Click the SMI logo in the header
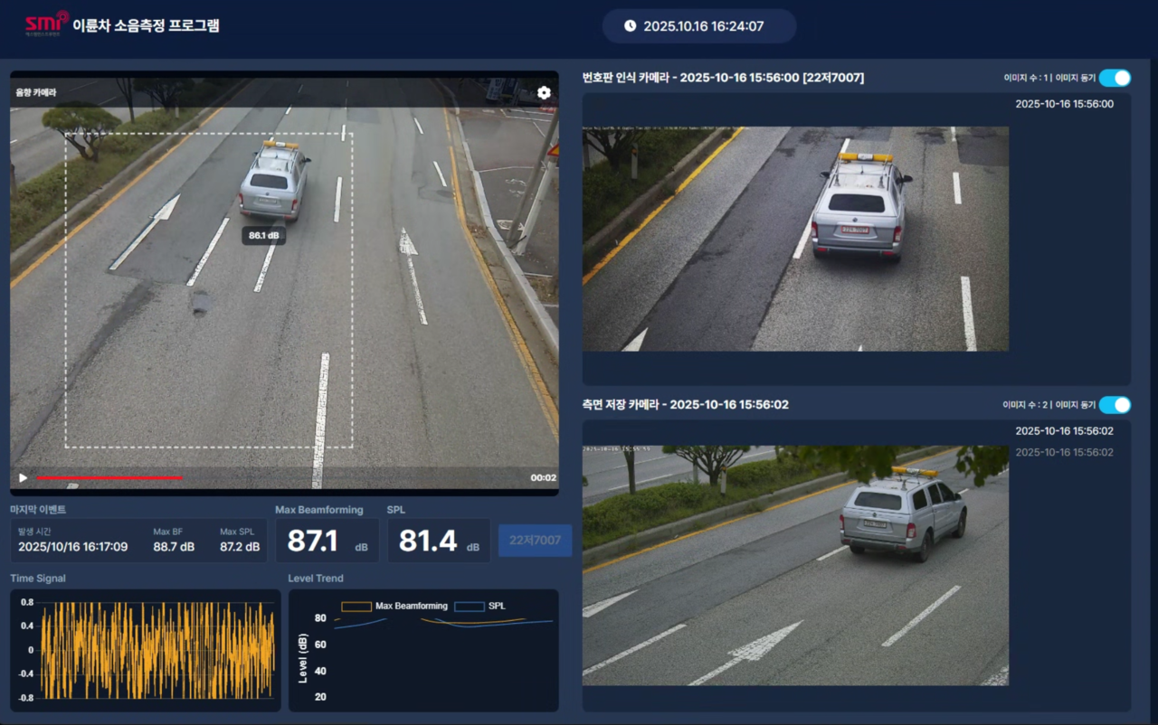The height and width of the screenshot is (725, 1158). [45, 24]
